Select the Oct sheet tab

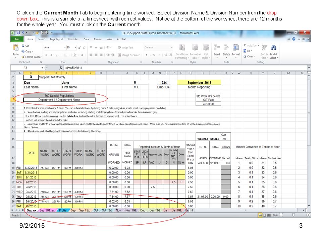[x=96, y=210]
